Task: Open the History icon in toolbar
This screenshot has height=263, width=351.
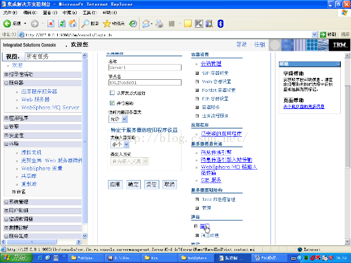Action: click(x=133, y=23)
